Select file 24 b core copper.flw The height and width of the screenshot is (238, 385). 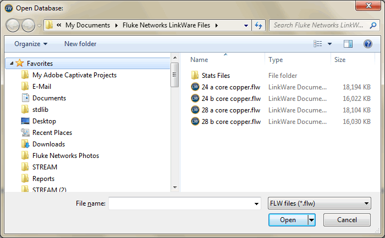pyautogui.click(x=231, y=99)
